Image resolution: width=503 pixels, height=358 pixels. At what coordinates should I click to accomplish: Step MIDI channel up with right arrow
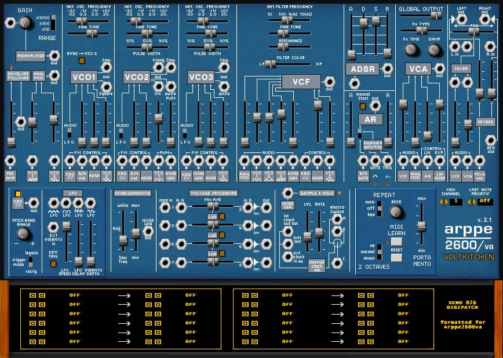coord(446,202)
